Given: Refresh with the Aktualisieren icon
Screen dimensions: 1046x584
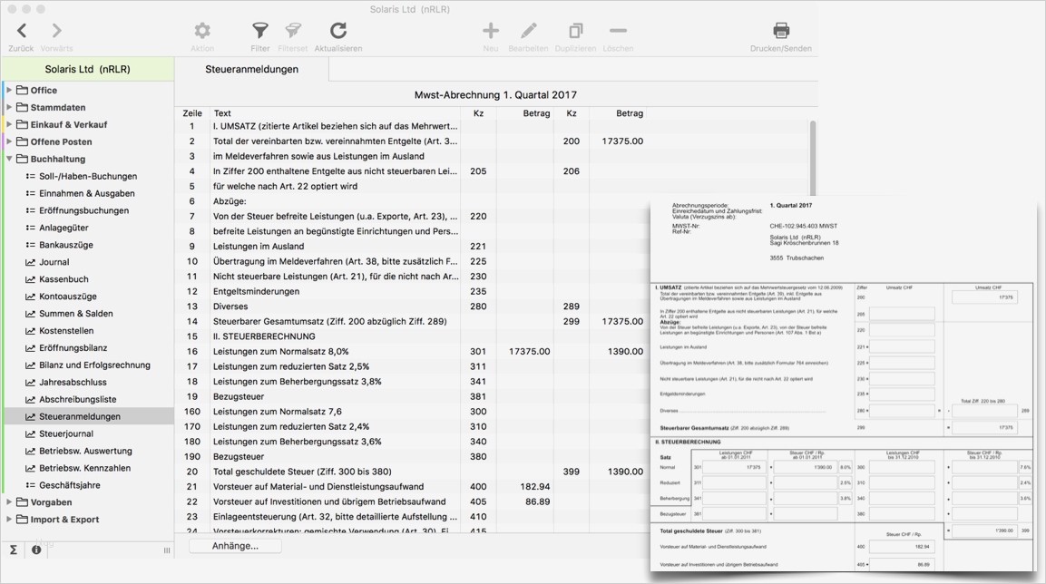Looking at the screenshot, I should (338, 31).
